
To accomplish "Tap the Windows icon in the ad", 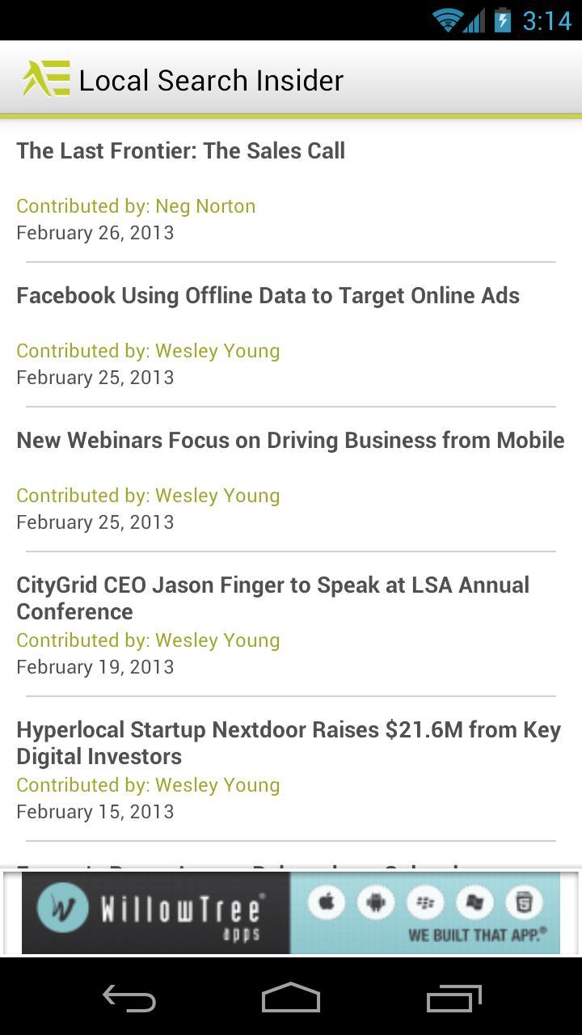I will (474, 902).
